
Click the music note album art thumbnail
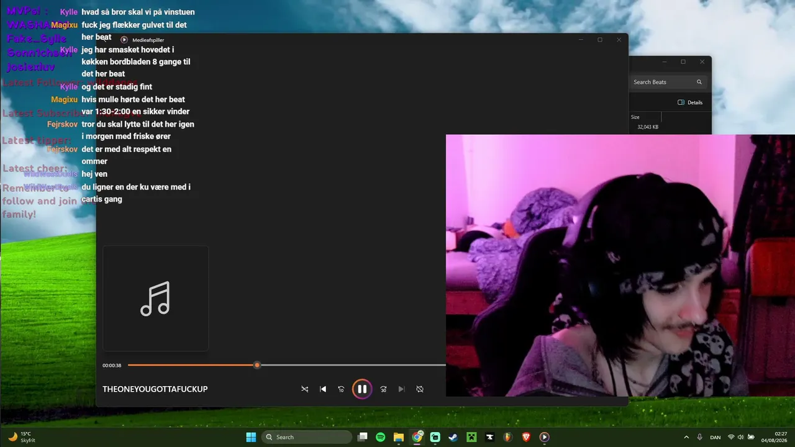click(155, 299)
